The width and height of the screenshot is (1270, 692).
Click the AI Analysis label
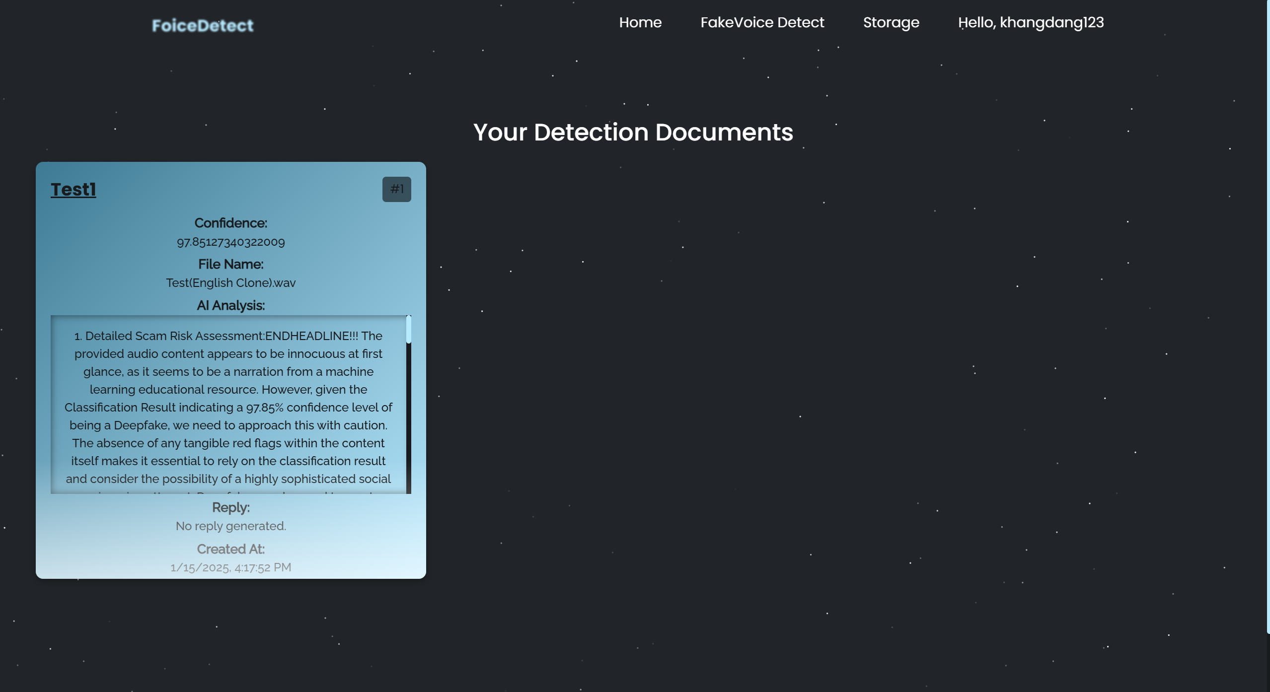click(230, 306)
